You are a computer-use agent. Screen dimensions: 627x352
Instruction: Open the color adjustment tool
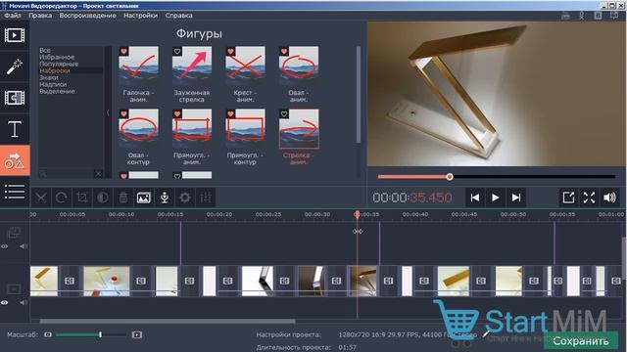click(103, 198)
